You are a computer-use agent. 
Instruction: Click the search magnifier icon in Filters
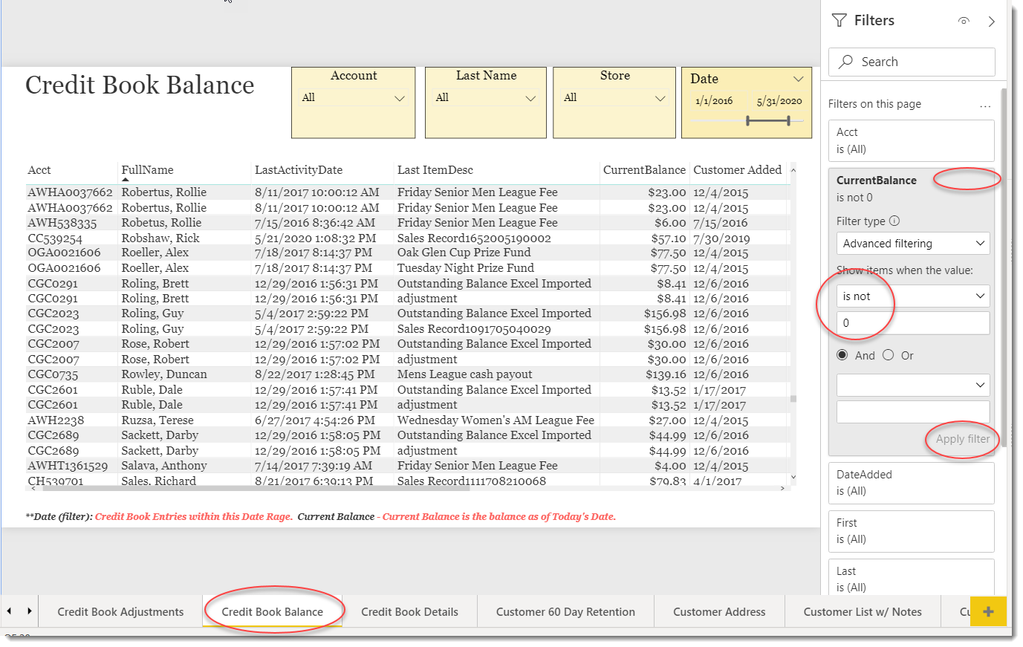click(x=845, y=62)
